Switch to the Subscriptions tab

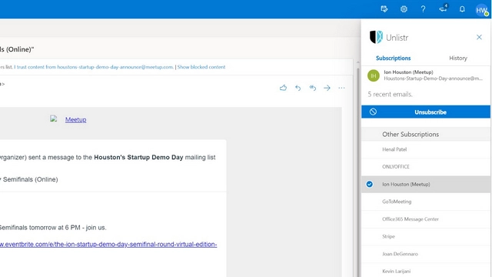[x=393, y=58]
